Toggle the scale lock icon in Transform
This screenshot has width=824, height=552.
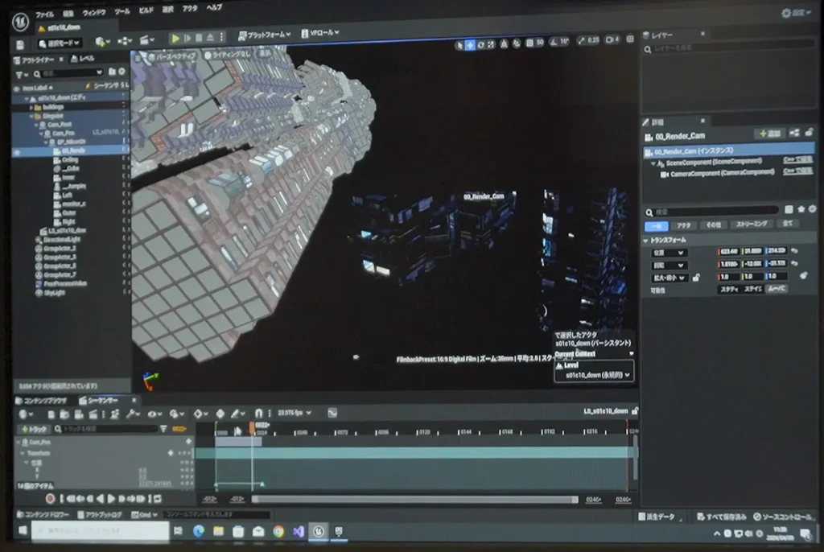696,278
